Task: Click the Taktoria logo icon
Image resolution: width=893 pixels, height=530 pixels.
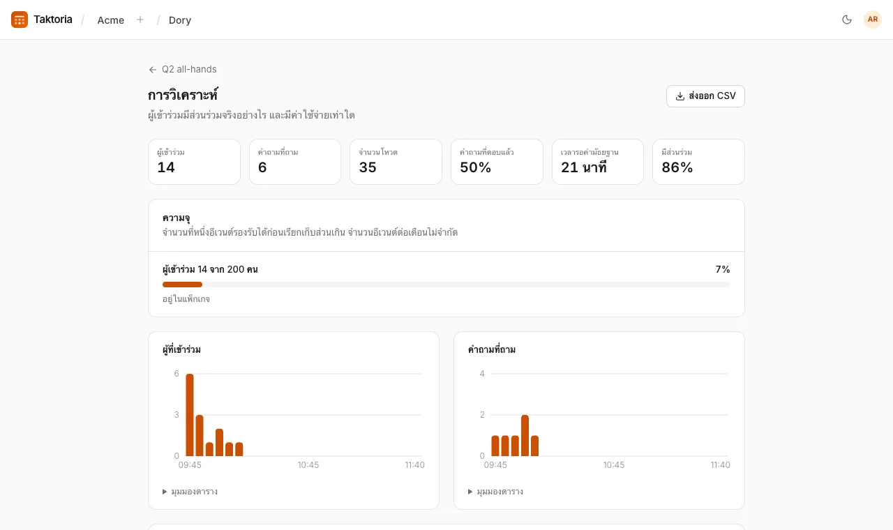Action: pos(20,20)
